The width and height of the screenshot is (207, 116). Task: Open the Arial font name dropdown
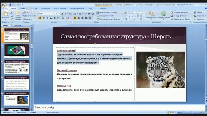click(x=53, y=14)
